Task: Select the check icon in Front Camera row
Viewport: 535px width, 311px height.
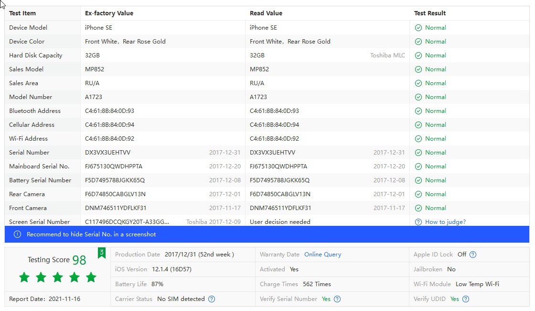Action: (x=418, y=208)
